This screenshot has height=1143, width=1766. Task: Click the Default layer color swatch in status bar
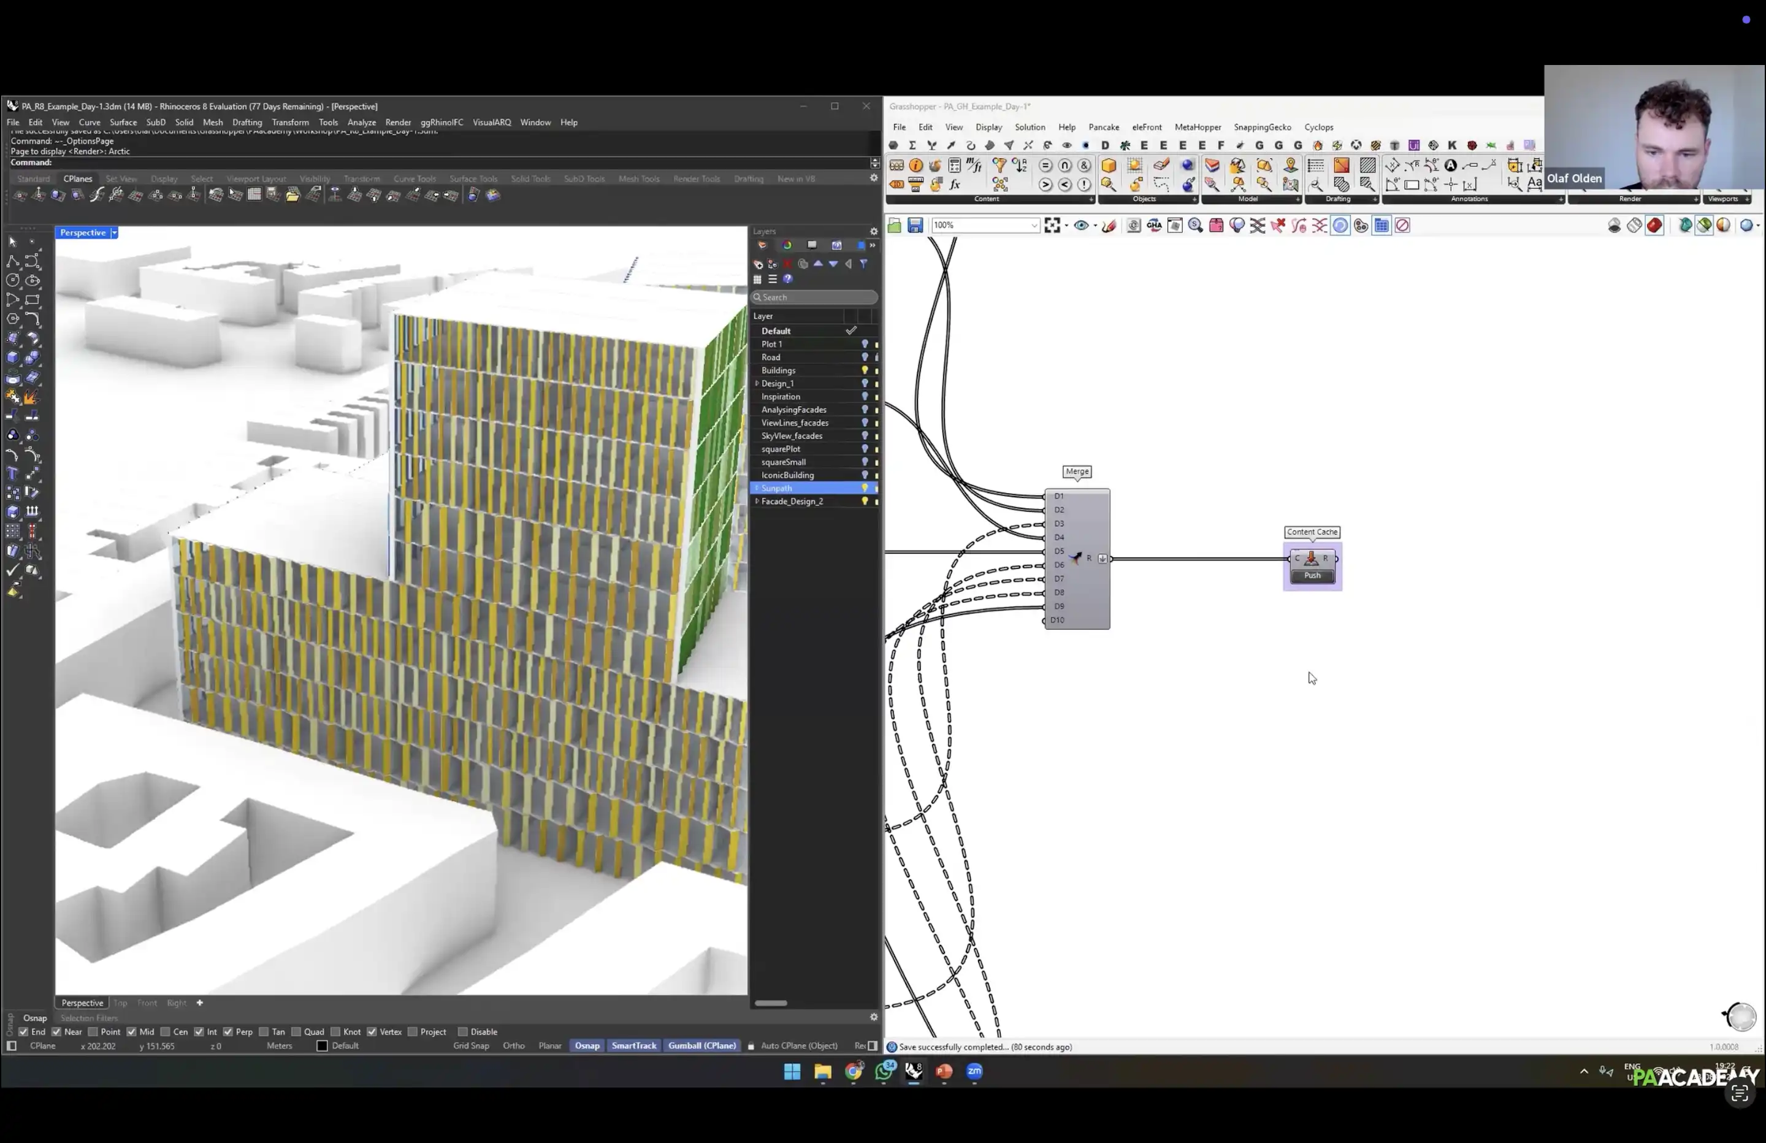pyautogui.click(x=322, y=1047)
